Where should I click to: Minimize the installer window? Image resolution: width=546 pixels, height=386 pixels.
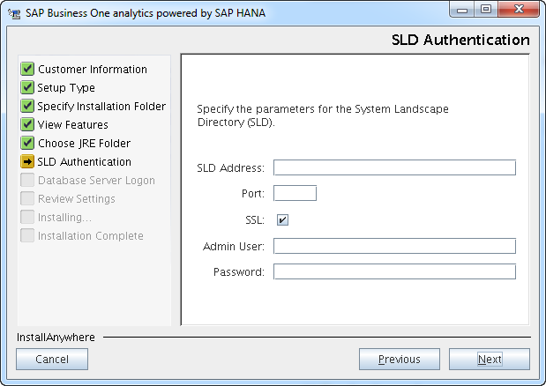coord(461,10)
